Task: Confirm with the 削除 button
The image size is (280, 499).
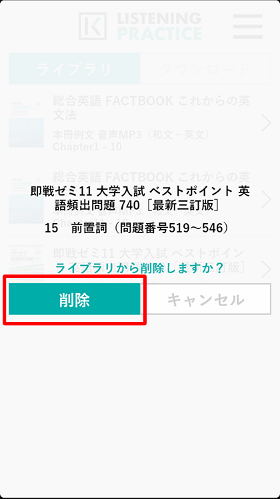Action: 74,299
